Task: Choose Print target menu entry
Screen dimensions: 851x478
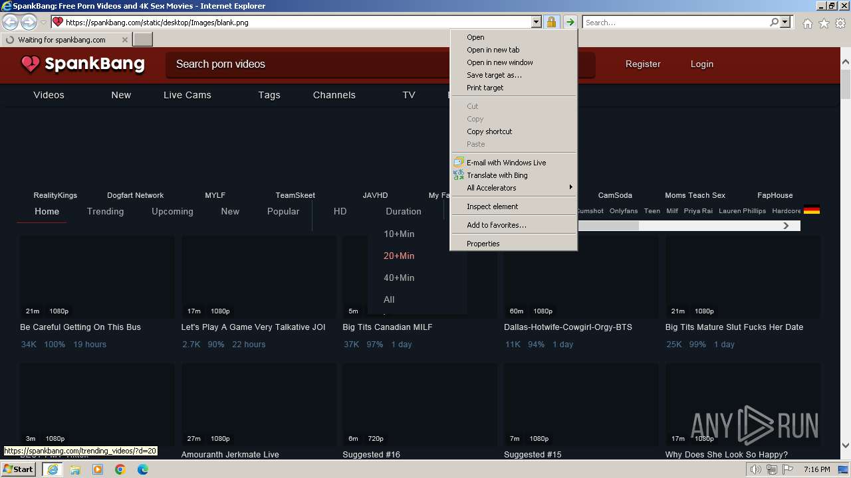Action: pyautogui.click(x=514, y=88)
